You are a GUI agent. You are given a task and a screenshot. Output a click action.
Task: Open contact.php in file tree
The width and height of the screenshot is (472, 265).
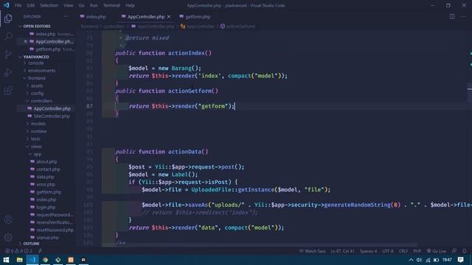pos(48,169)
